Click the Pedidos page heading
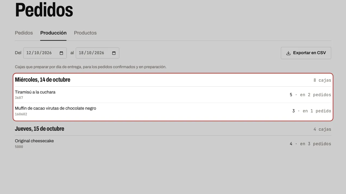Screen dimensions: 346x194 pyautogui.click(x=44, y=10)
